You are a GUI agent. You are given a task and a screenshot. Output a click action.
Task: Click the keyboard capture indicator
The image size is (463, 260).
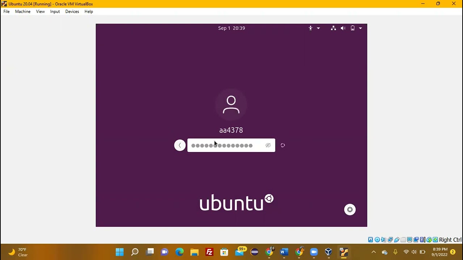click(435, 240)
